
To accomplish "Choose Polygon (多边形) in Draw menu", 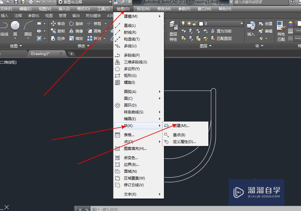I will pos(138,69).
